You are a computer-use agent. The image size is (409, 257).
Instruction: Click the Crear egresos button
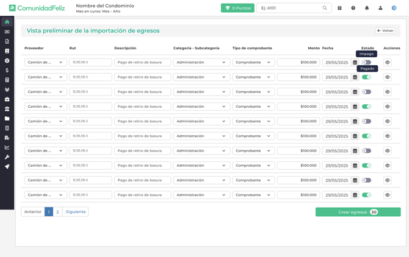pos(358,212)
